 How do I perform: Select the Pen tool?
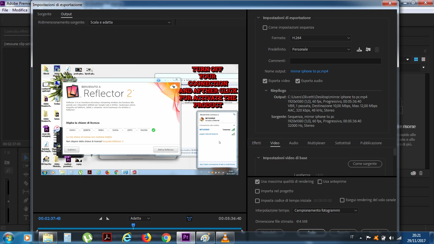(26, 200)
